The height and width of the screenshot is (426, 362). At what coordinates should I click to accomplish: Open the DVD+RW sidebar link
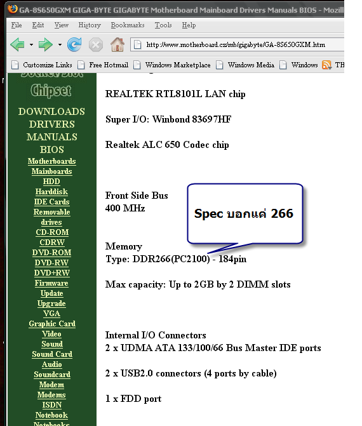[52, 273]
